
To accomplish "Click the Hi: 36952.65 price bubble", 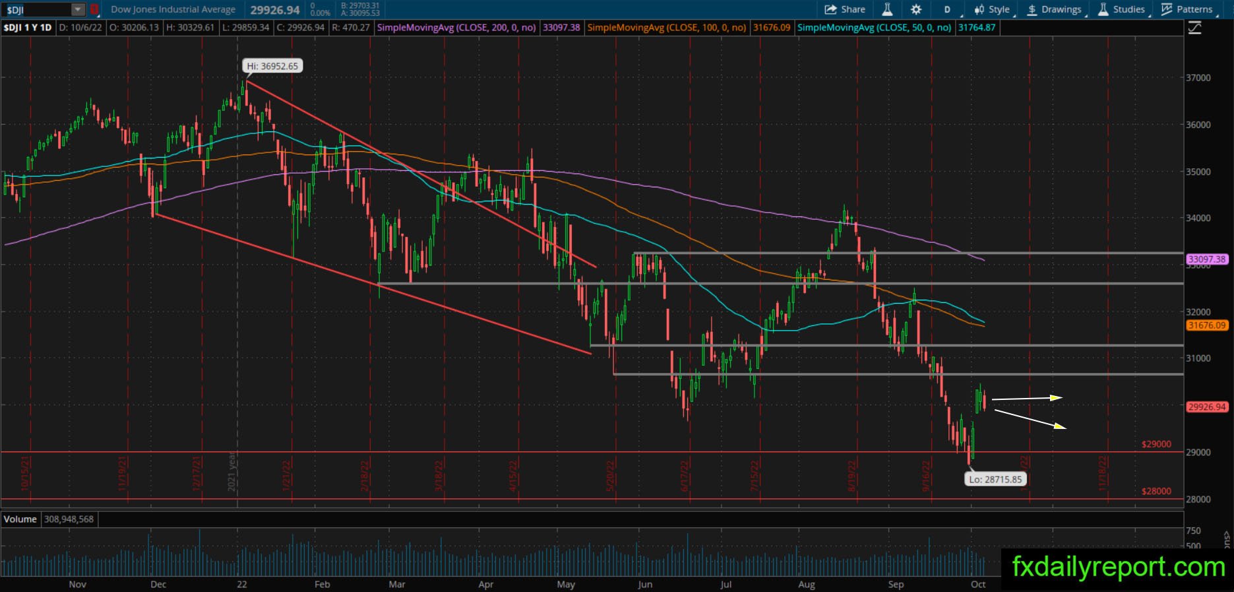I will (272, 66).
